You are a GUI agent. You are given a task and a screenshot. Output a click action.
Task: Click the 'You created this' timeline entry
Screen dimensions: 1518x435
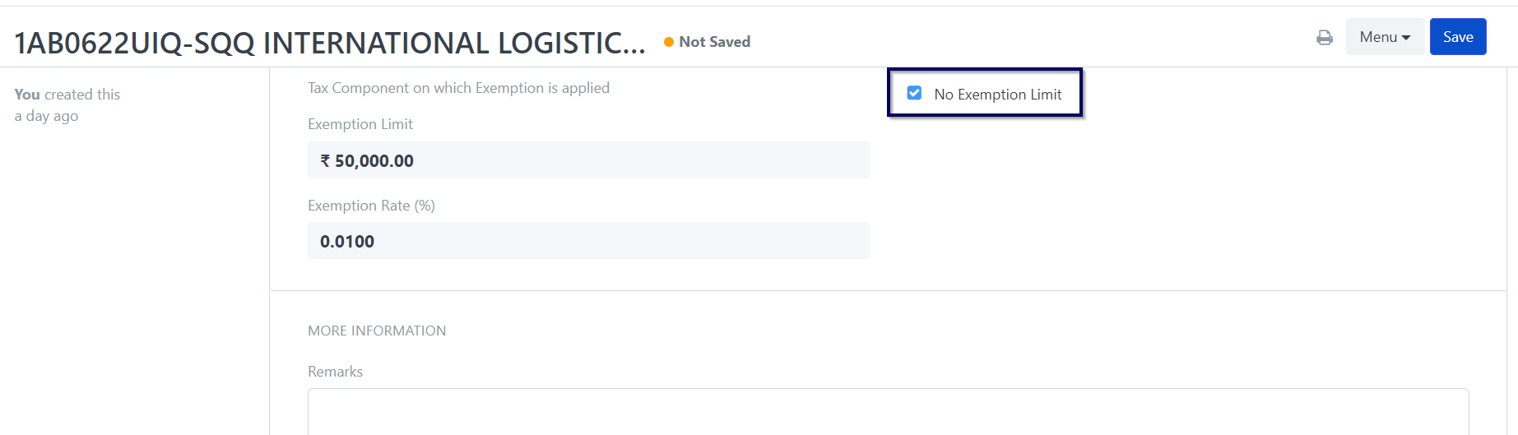67,95
